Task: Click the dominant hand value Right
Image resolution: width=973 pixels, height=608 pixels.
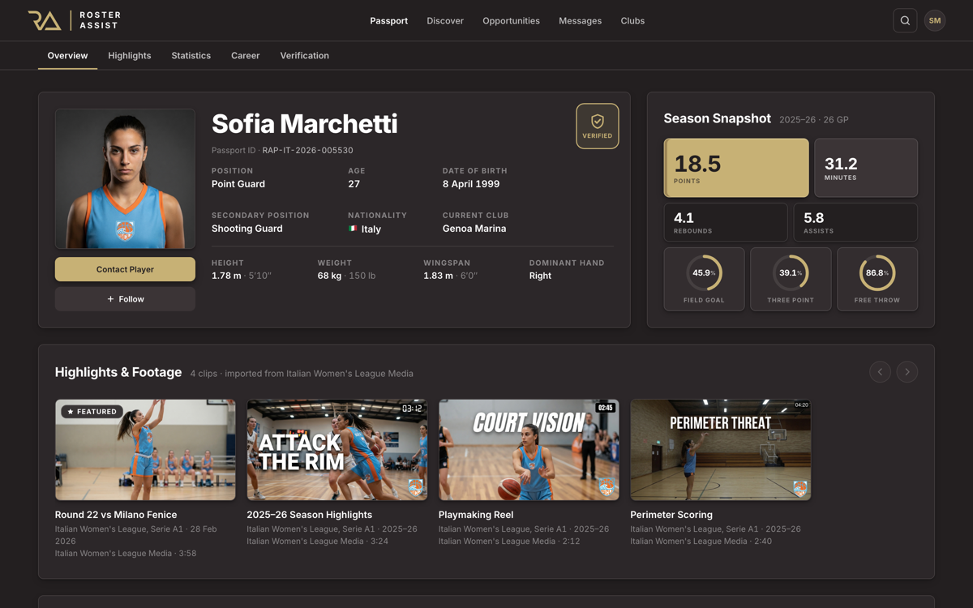Action: pyautogui.click(x=540, y=276)
